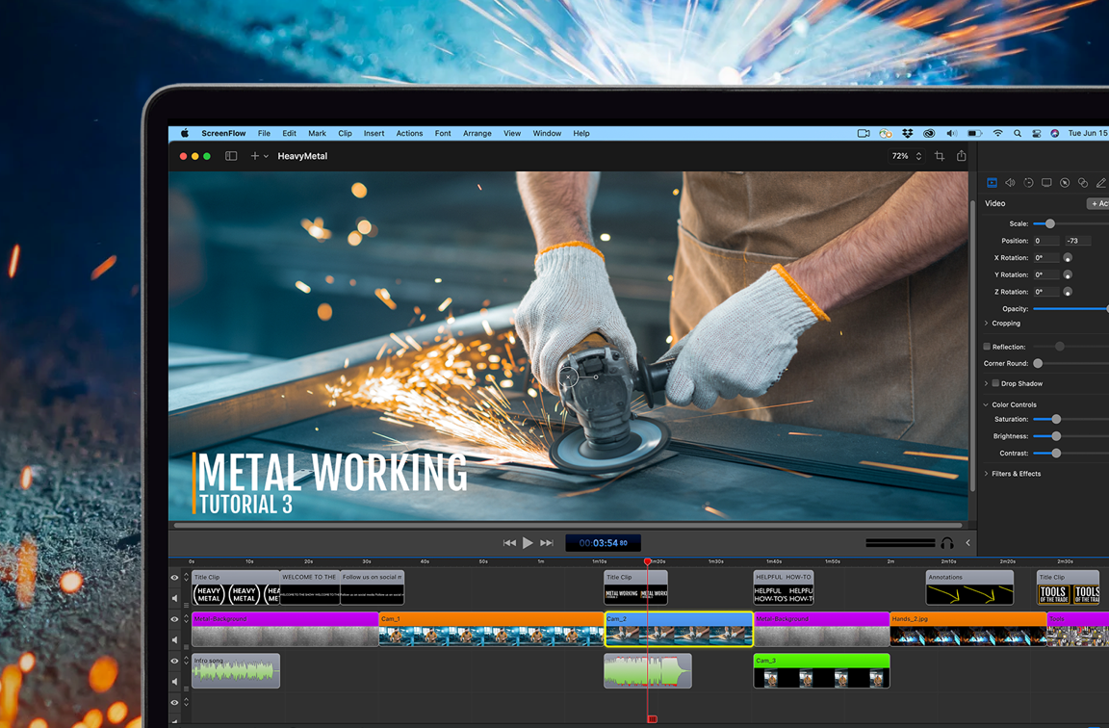Open the dropdown arrow beside the plus button
The image size is (1109, 728).
pos(266,156)
